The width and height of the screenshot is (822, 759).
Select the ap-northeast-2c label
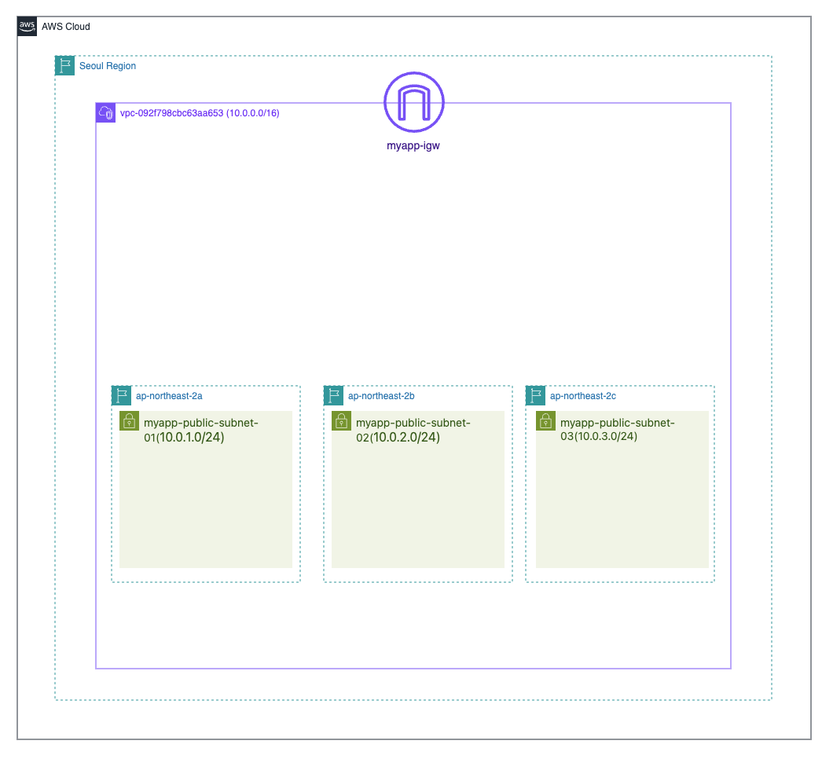pyautogui.click(x=583, y=396)
